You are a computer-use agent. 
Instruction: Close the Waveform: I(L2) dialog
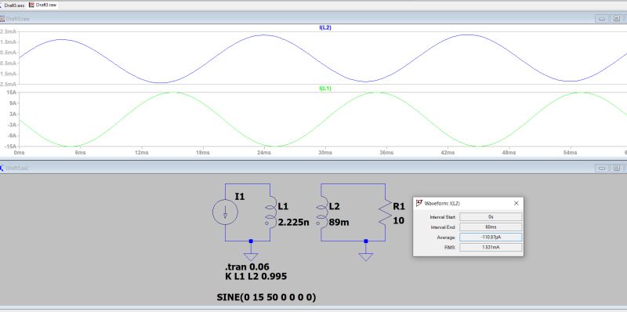coord(516,203)
